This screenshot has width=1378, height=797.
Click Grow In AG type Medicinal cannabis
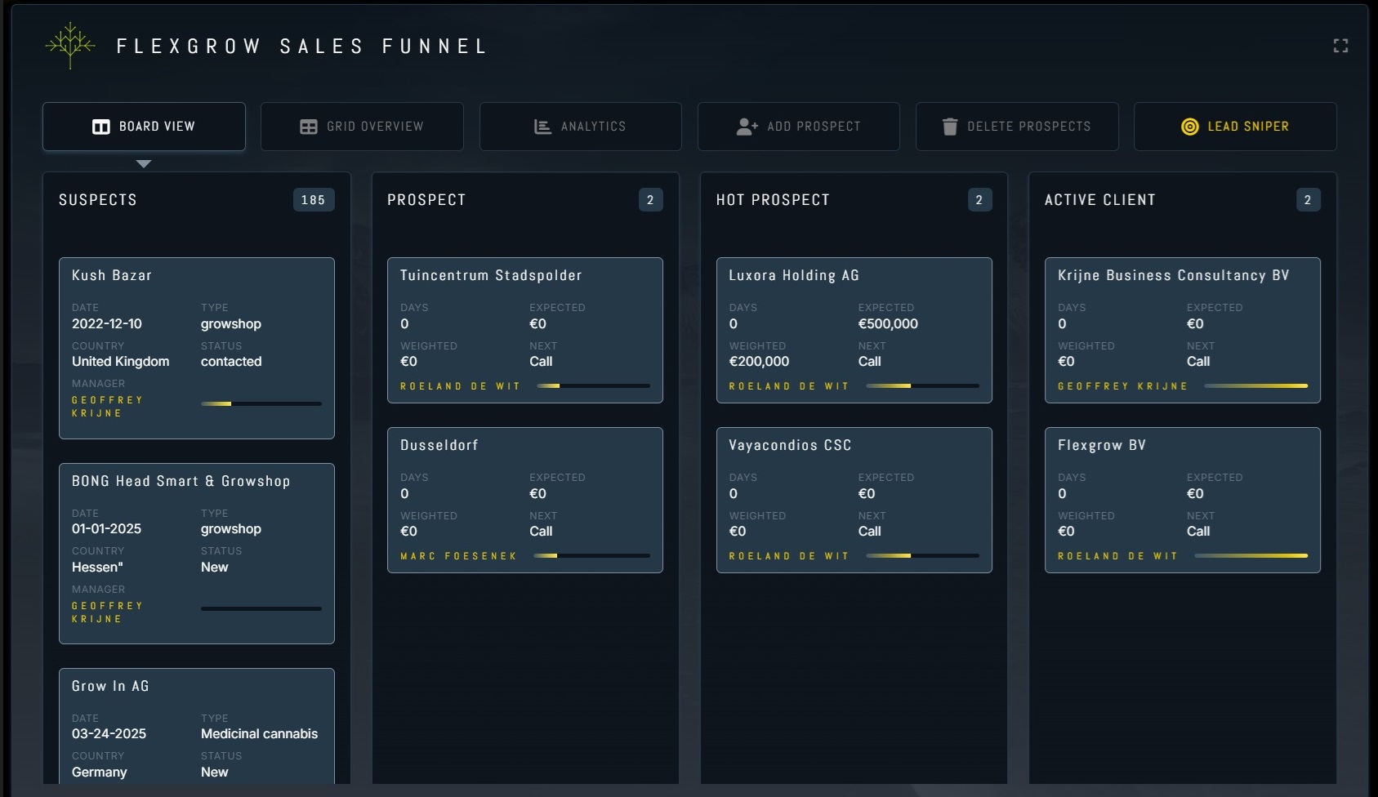(260, 733)
